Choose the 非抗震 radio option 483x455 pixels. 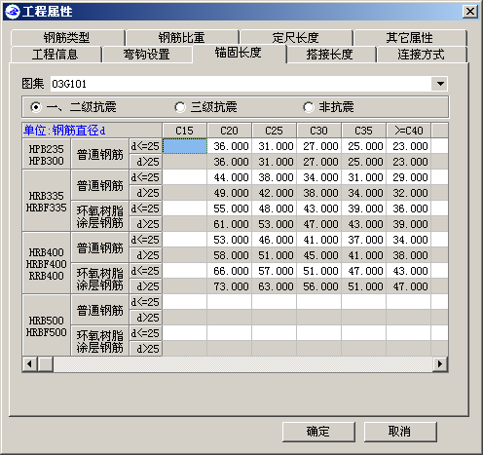[309, 107]
